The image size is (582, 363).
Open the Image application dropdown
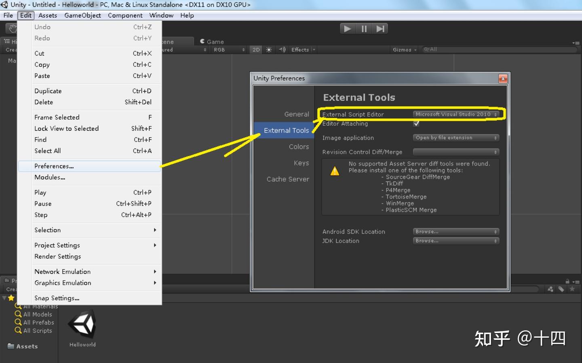point(455,138)
